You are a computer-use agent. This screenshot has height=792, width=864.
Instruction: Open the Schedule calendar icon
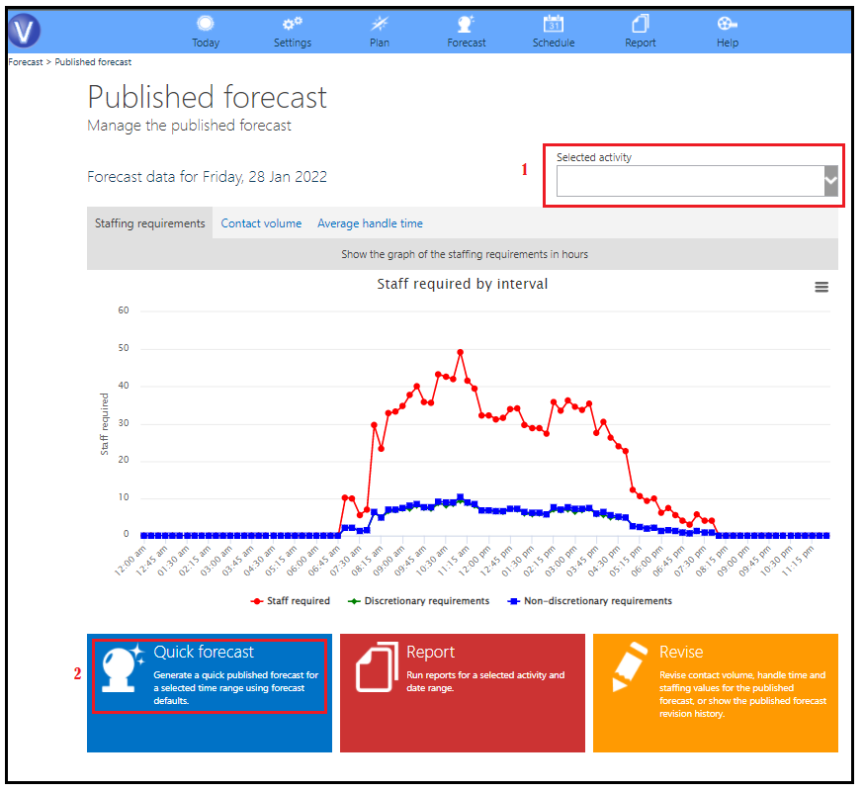[554, 24]
